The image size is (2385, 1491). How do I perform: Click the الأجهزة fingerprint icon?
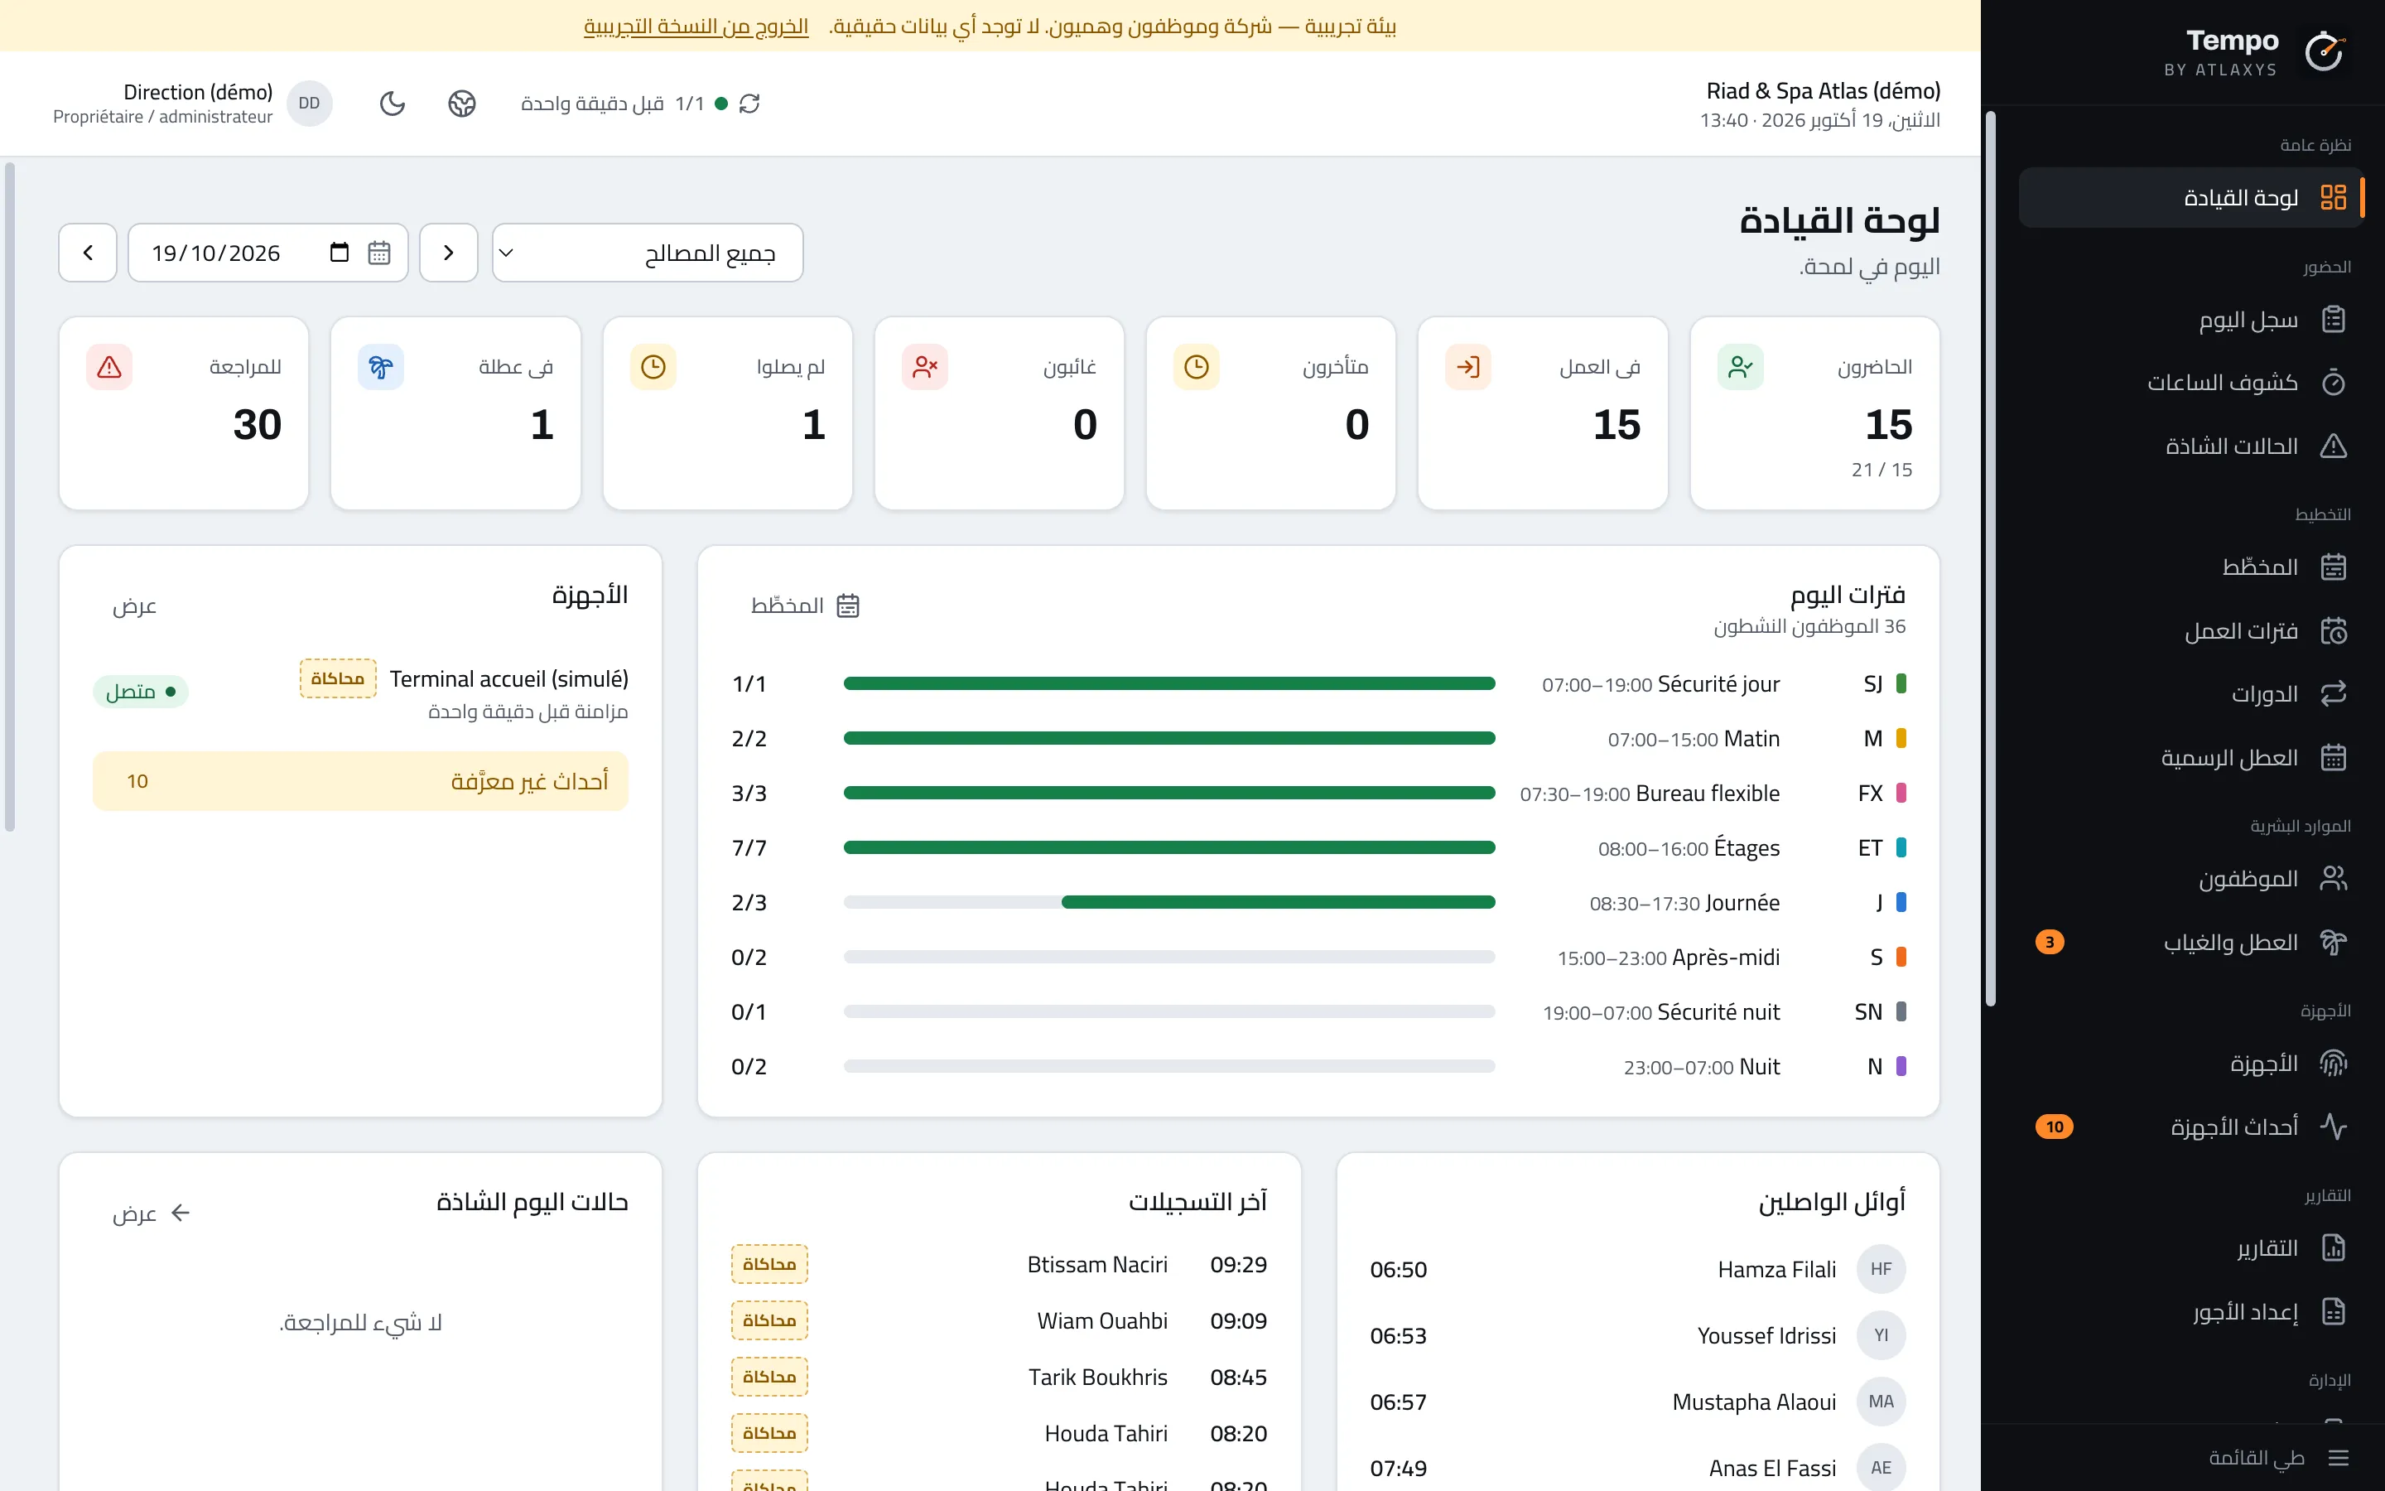coord(2334,1064)
